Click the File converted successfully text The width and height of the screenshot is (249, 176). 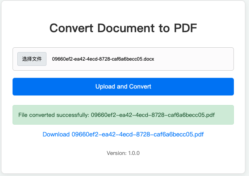coord(53,115)
